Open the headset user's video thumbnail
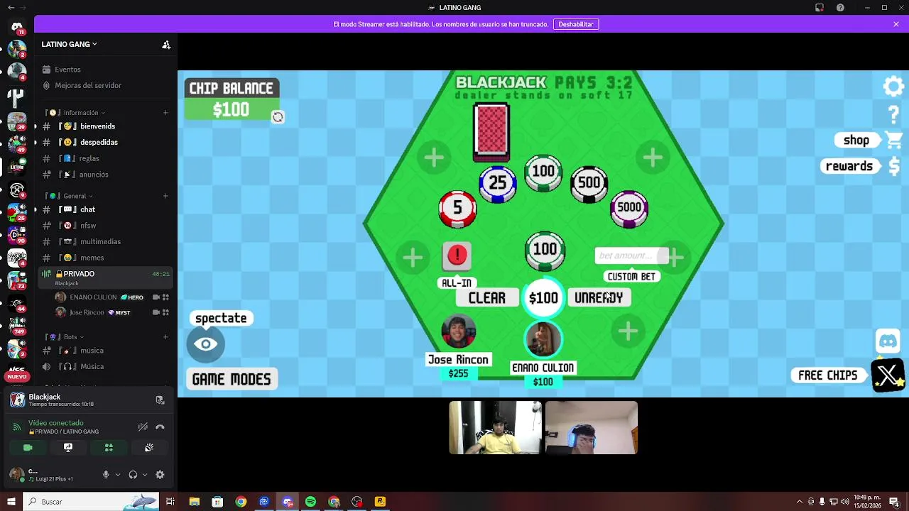909x511 pixels. click(x=592, y=428)
